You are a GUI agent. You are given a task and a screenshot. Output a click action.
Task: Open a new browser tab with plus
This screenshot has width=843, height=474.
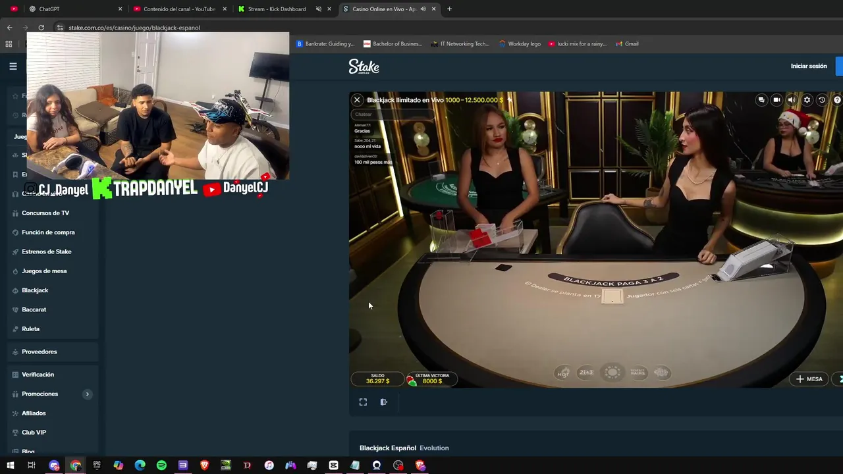449,9
